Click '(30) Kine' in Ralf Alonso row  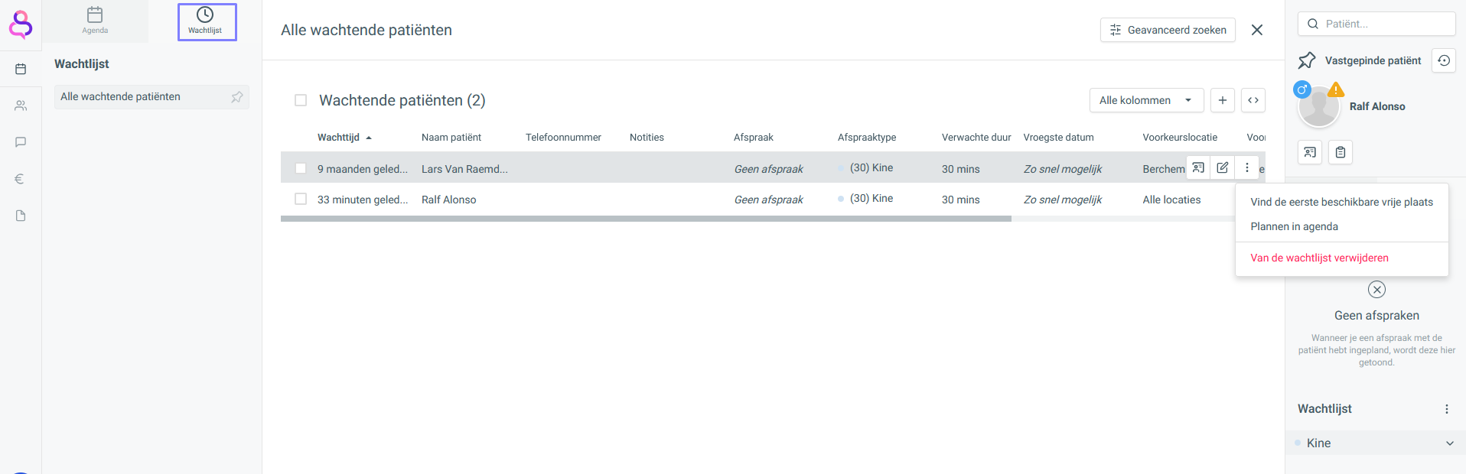(x=871, y=198)
